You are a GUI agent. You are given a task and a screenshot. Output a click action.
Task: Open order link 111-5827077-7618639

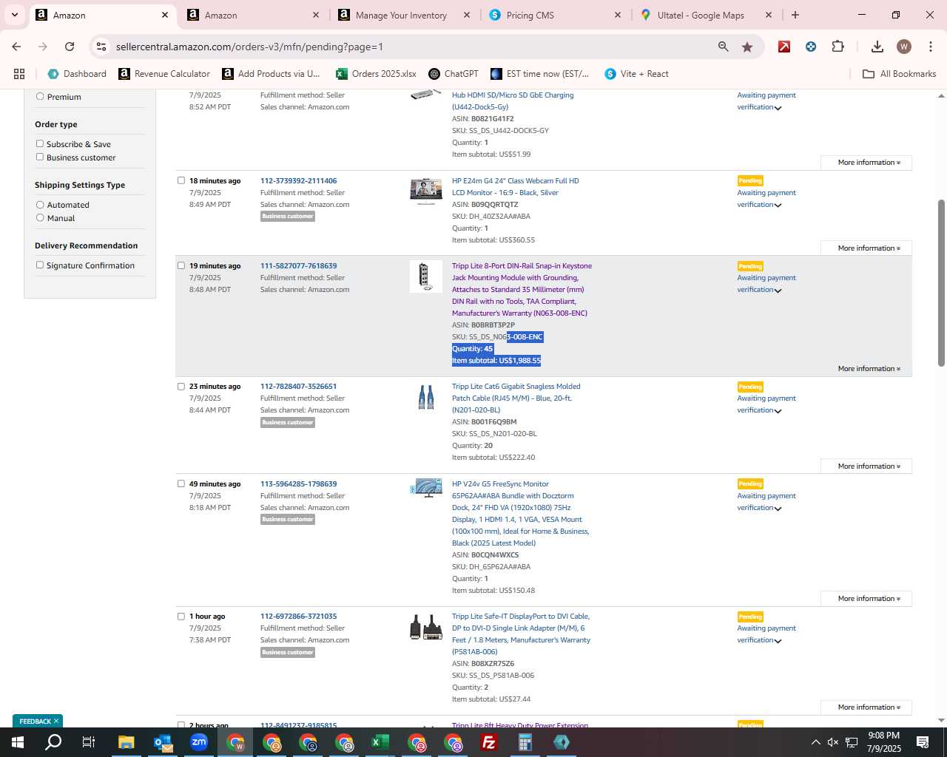point(298,265)
